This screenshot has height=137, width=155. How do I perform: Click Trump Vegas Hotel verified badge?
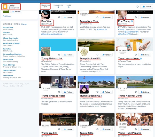pos(141,59)
